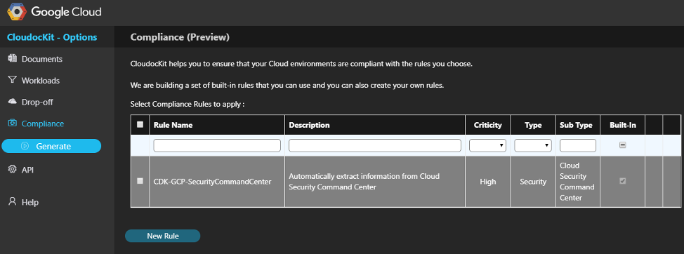Click the play icon on Generate button
This screenshot has height=254, width=684.
tap(25, 147)
